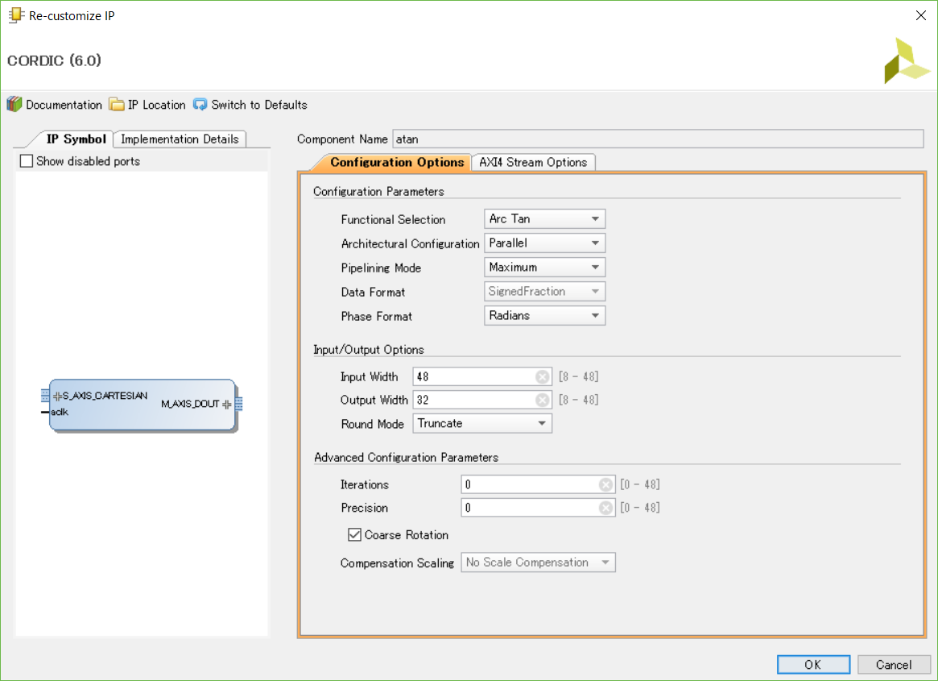The image size is (938, 681).
Task: Click the IP Location folder icon
Action: (117, 105)
